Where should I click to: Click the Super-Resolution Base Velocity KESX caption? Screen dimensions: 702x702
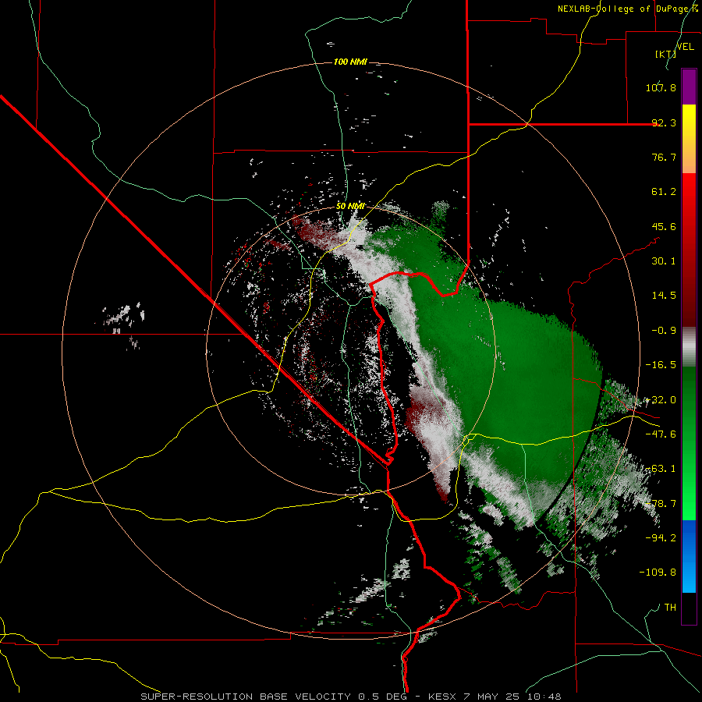pos(350,697)
